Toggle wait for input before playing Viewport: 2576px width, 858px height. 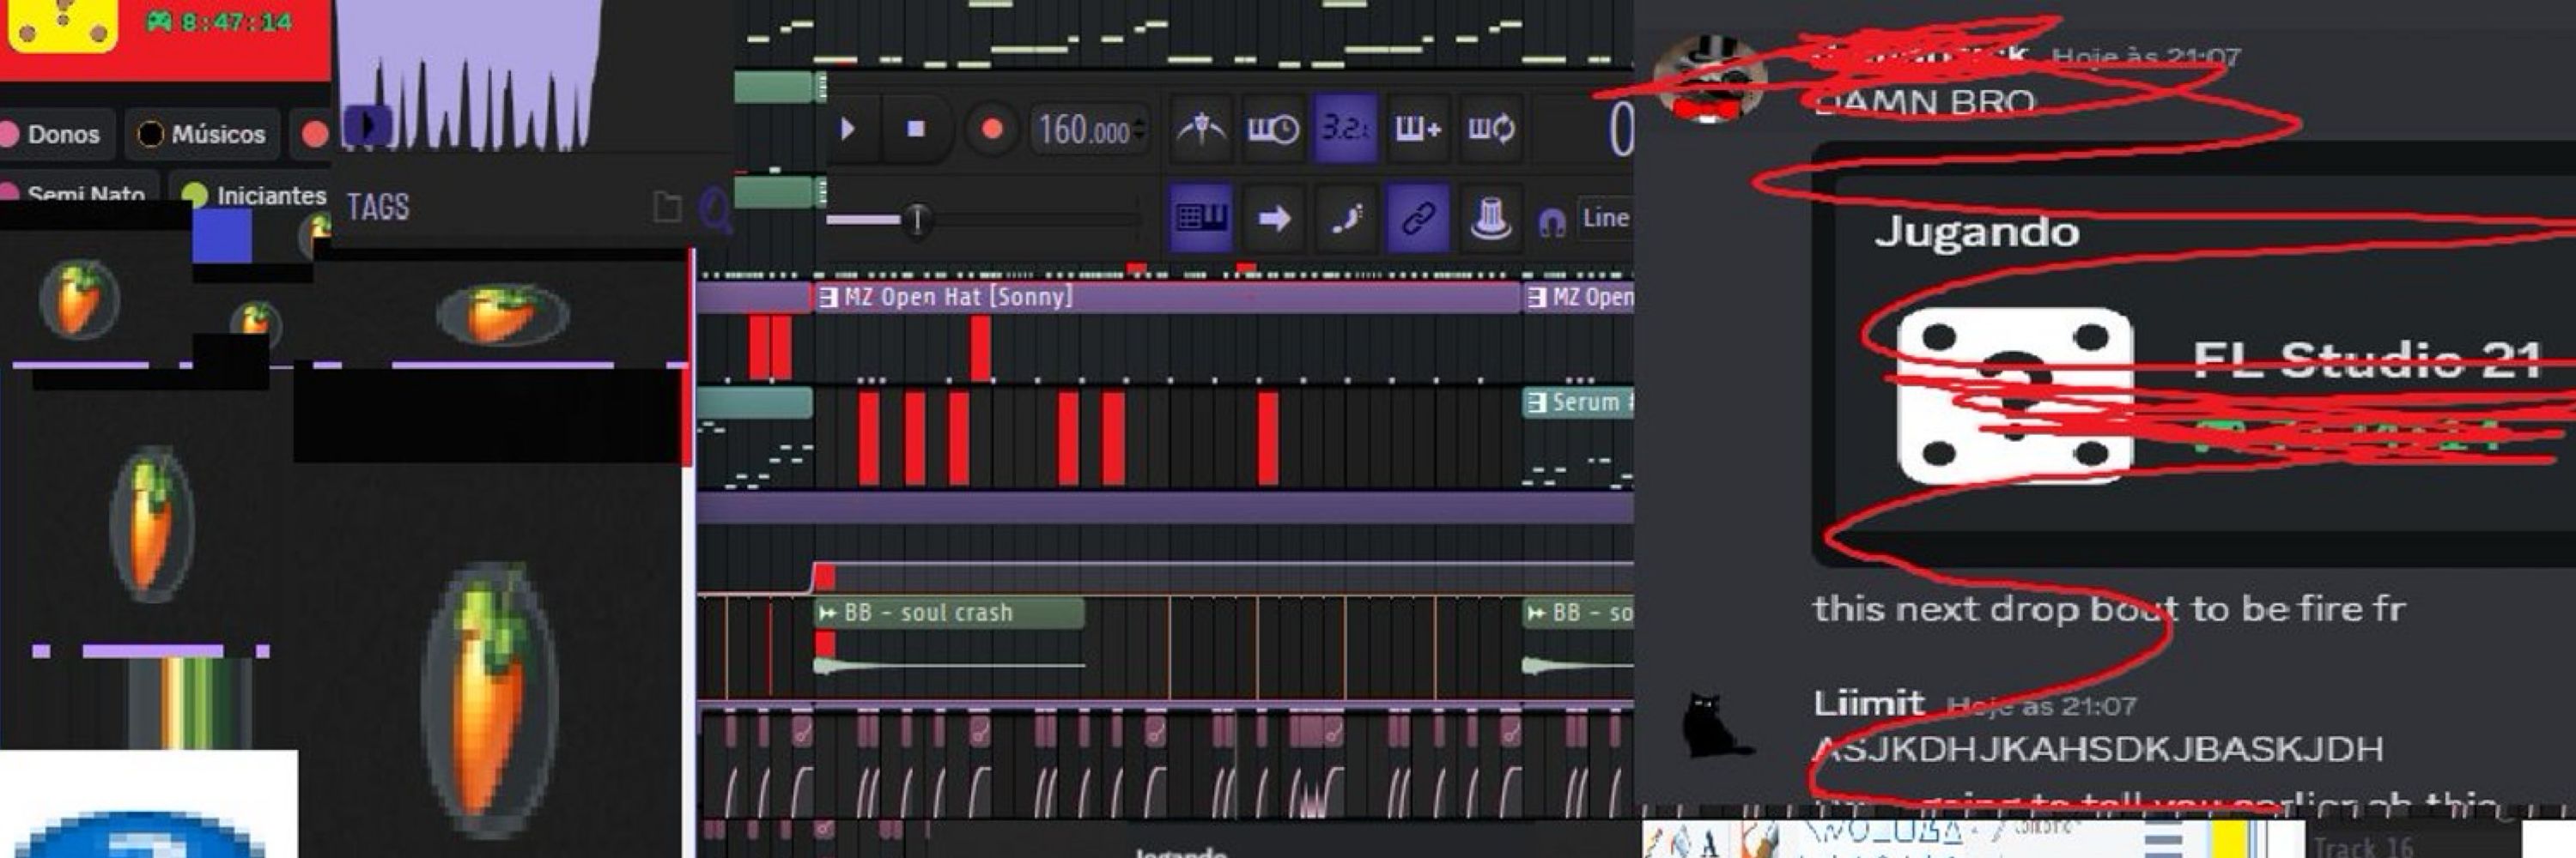pos(1272,129)
